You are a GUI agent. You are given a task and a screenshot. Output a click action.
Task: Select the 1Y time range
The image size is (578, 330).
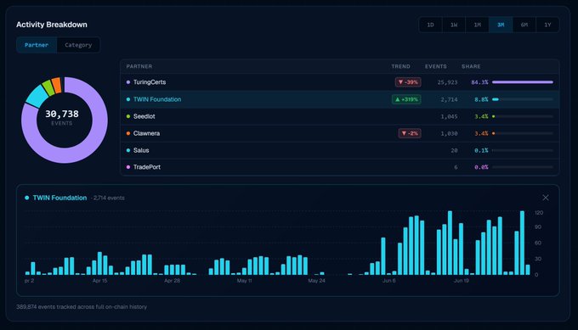(547, 25)
